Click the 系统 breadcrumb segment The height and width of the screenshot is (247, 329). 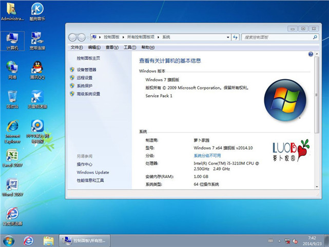(166, 37)
